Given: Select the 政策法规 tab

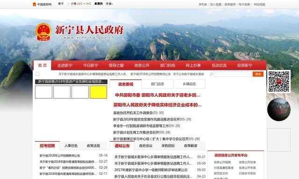Looking at the screenshot, I should click(x=93, y=146).
